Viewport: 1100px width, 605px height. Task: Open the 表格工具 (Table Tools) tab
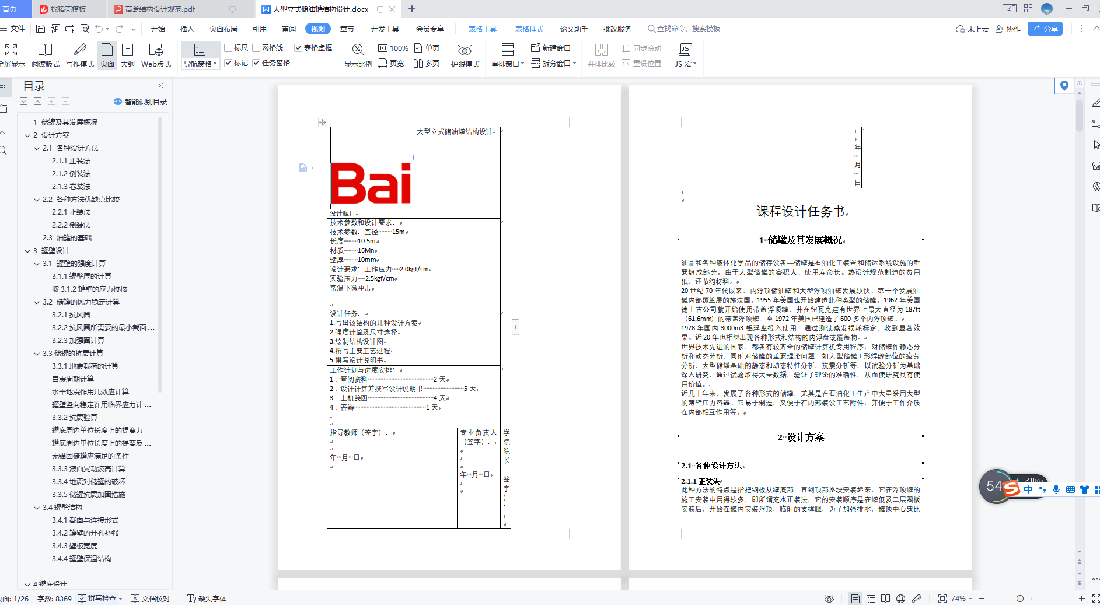(x=483, y=29)
